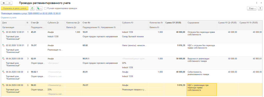Click the Счет Кт column header
The height and width of the screenshot is (97, 264).
coord(101,23)
